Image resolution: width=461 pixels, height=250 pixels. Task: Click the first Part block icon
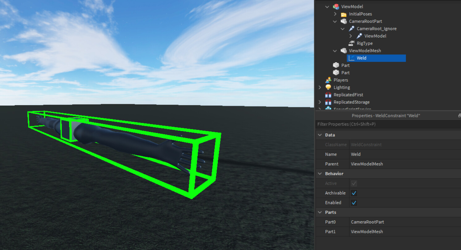point(336,65)
